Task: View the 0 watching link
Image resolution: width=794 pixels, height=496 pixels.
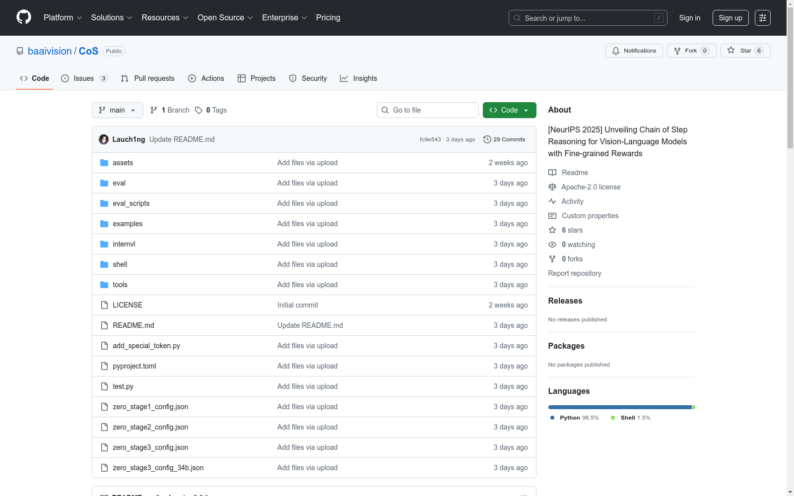Action: pos(572,245)
